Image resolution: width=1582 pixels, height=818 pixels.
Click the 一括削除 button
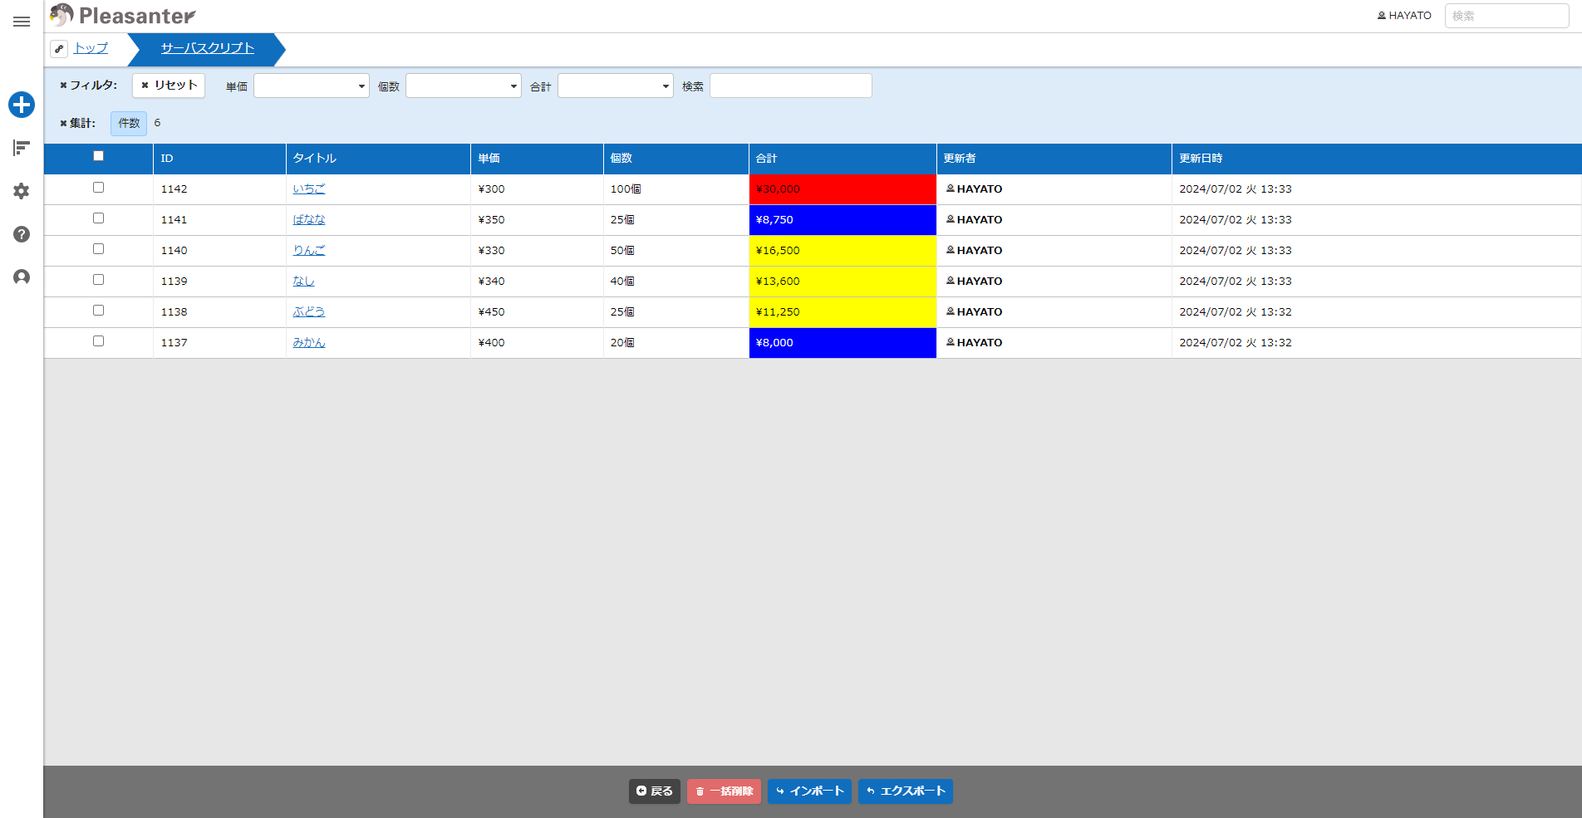pos(724,791)
